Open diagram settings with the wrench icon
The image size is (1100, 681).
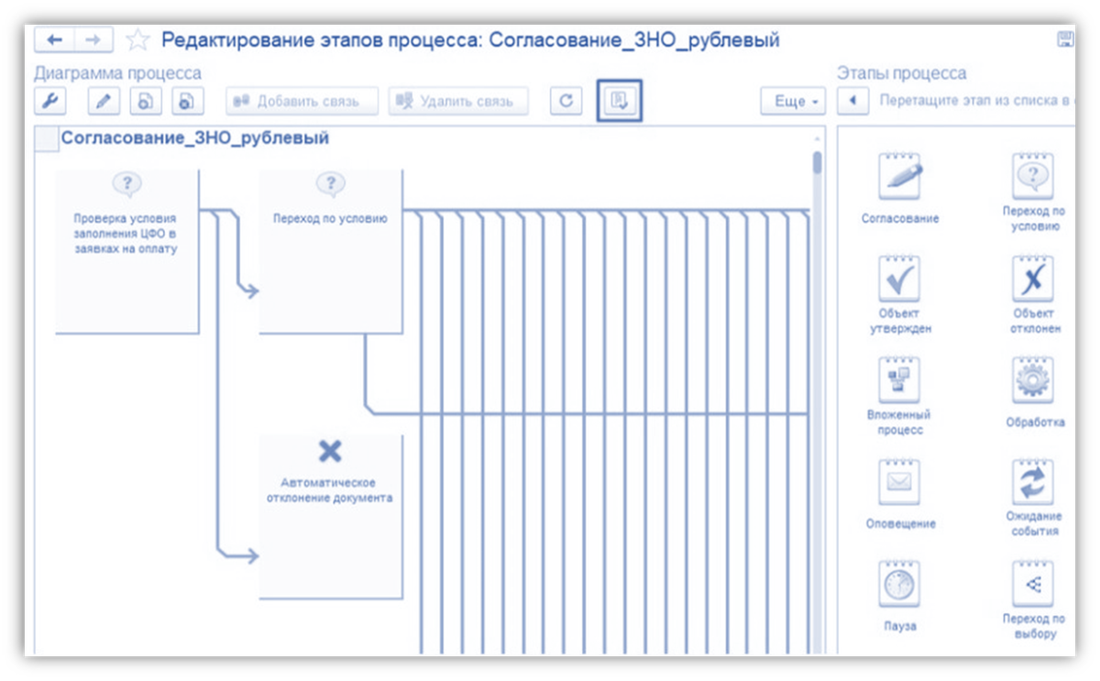pos(49,101)
